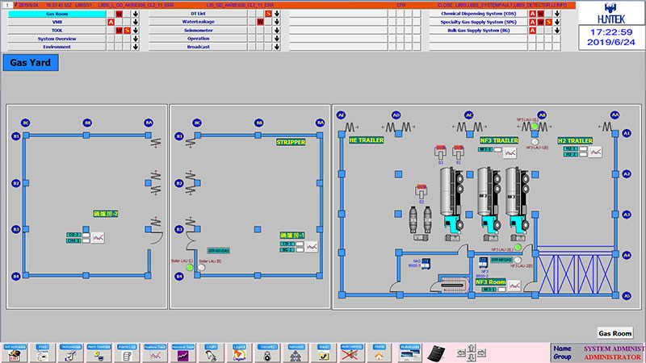
Task: Open the Alarm Summary toolbar icon
Action: [99, 352]
